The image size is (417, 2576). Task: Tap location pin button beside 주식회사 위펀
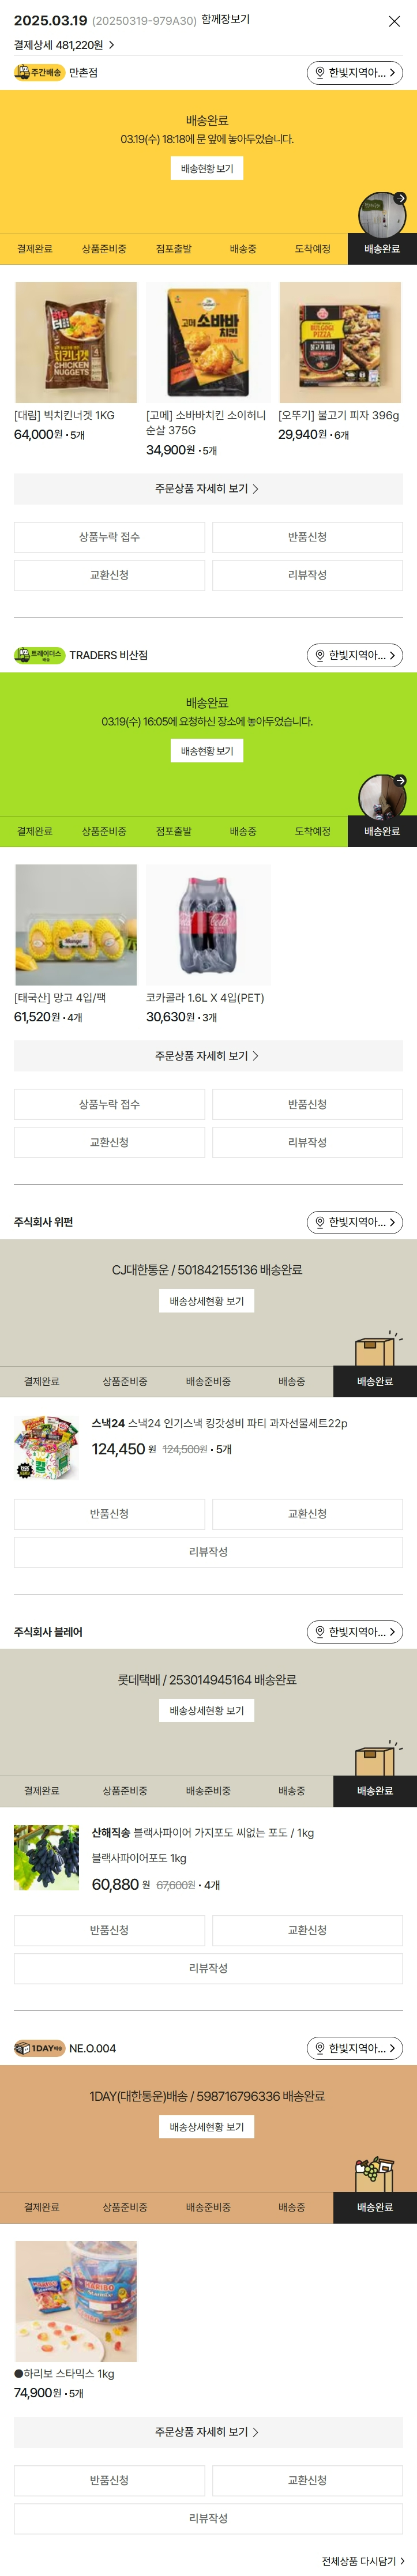(354, 1222)
